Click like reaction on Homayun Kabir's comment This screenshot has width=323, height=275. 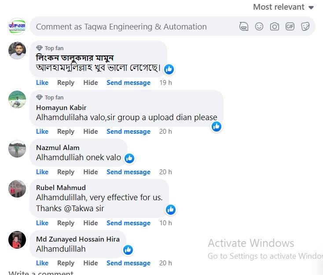pyautogui.click(x=216, y=126)
